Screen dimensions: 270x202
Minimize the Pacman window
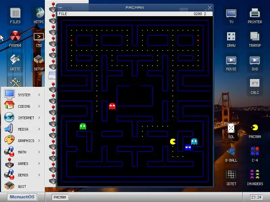point(60,8)
